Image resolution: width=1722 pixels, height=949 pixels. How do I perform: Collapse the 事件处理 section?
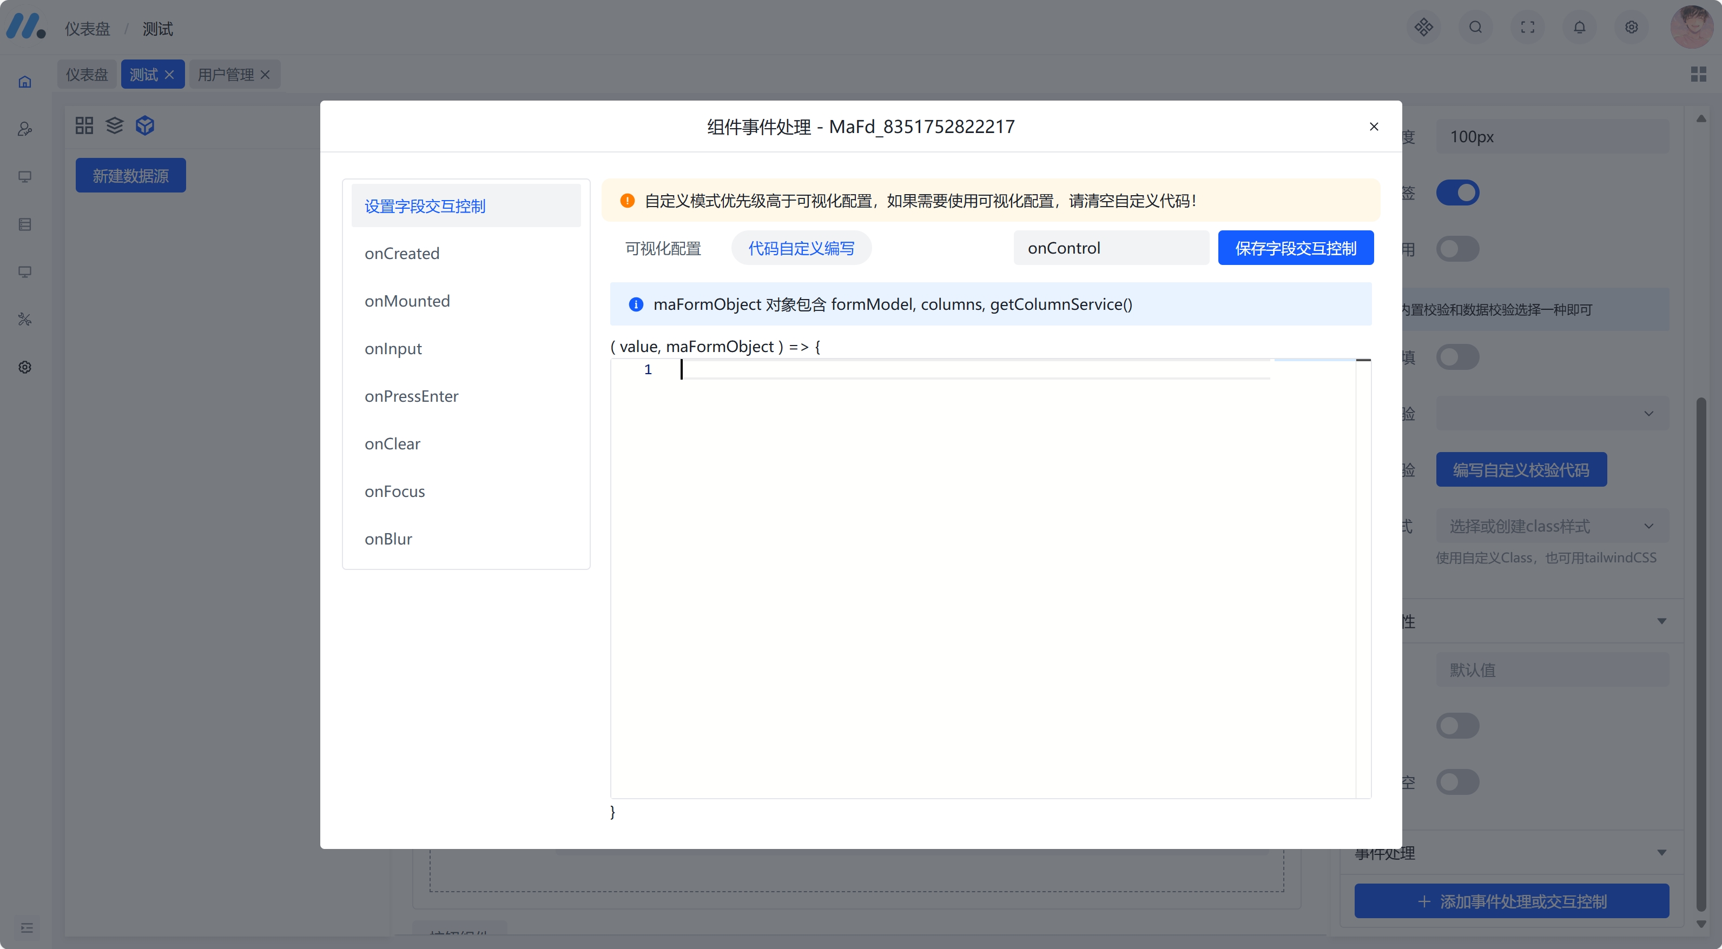[1662, 853]
